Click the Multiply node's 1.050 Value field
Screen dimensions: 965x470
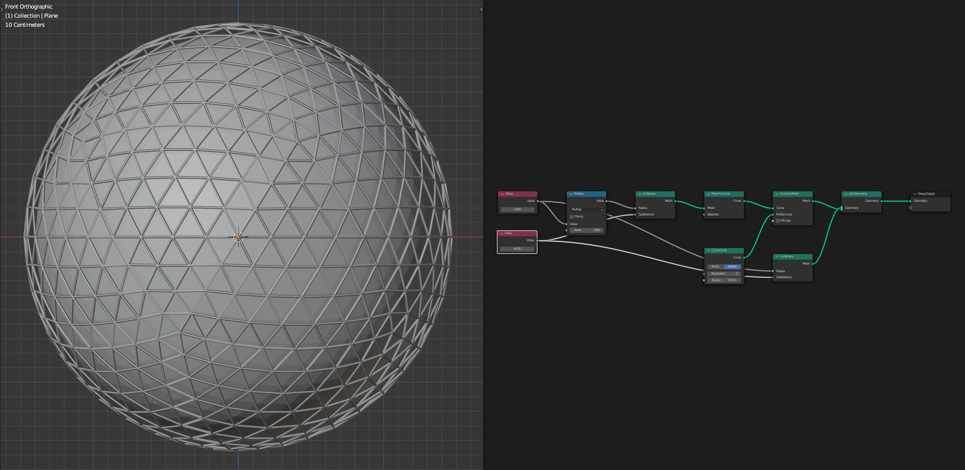coord(587,230)
